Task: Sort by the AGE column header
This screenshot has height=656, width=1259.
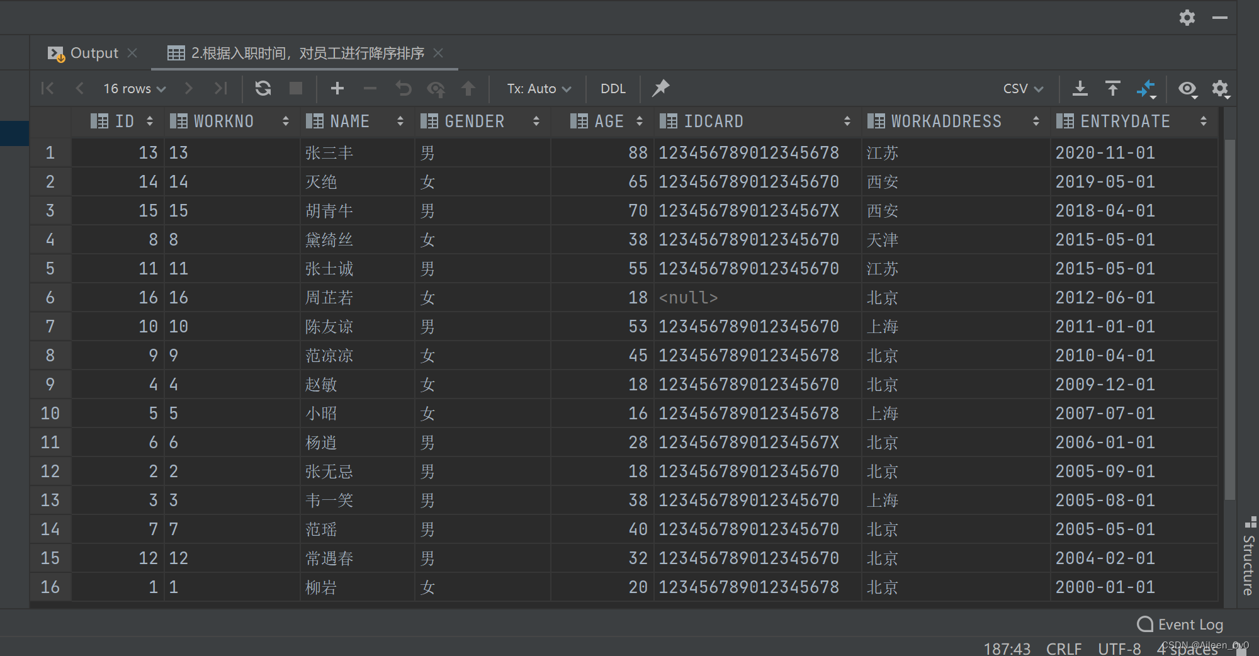Action: point(603,121)
